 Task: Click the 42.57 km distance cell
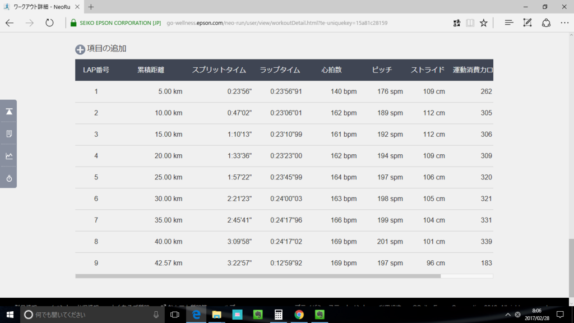(x=168, y=263)
